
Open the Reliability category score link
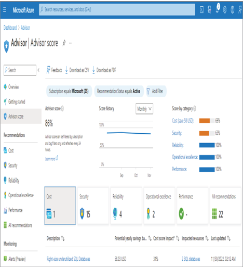pyautogui.click(x=178, y=145)
